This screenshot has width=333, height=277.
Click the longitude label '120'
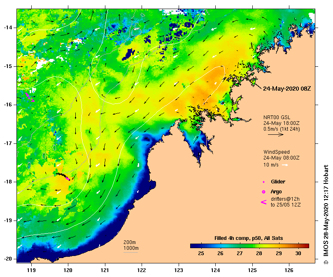pyautogui.click(x=68, y=270)
